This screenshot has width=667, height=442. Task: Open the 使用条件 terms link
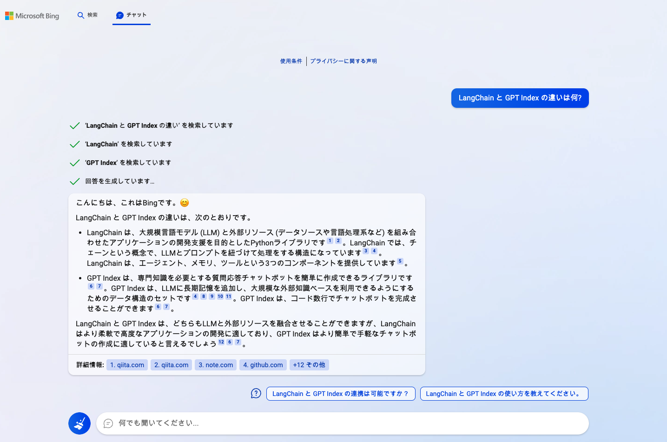click(x=291, y=61)
